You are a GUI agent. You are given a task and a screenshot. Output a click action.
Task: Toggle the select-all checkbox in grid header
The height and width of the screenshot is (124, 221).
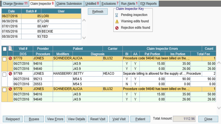click(4, 49)
